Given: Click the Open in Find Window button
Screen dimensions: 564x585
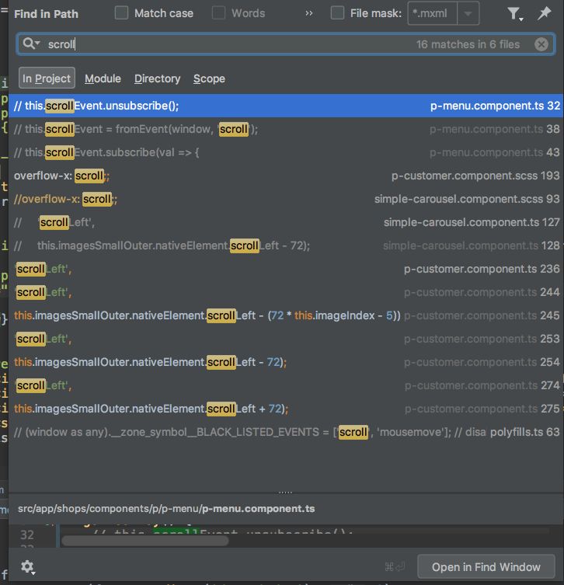Looking at the screenshot, I should (x=486, y=567).
